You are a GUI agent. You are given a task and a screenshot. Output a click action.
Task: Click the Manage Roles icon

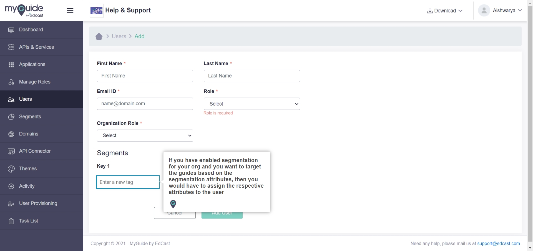(11, 82)
